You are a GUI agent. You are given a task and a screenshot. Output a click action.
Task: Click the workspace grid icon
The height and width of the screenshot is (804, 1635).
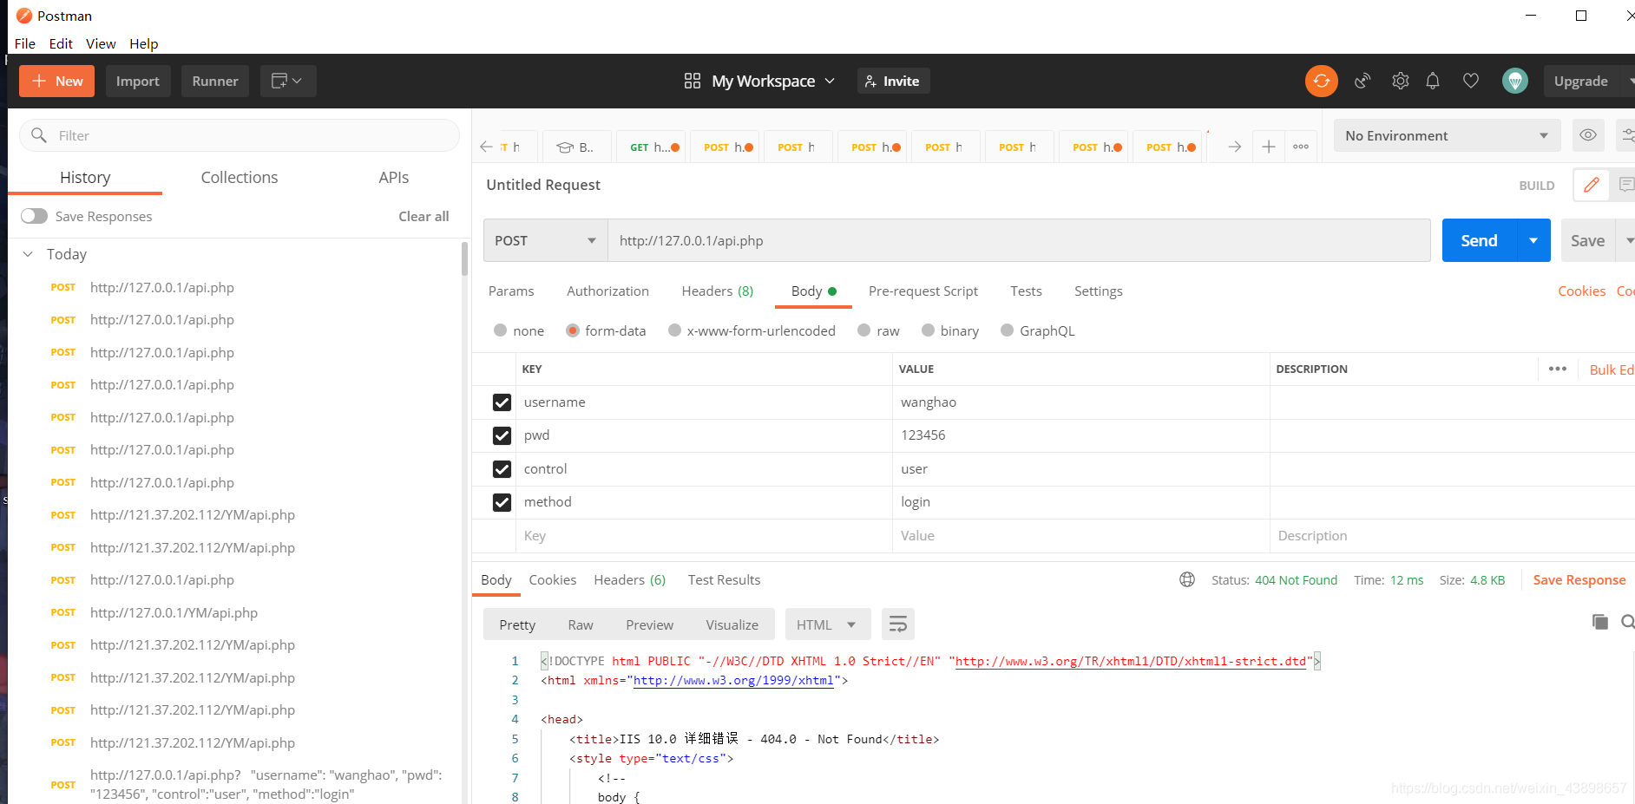click(x=692, y=81)
